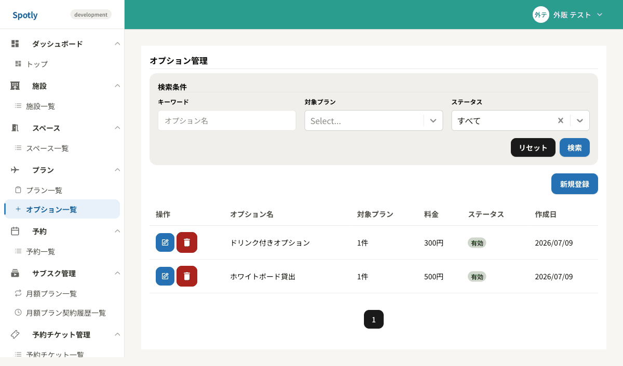Collapse the 施設 section chevron

point(117,86)
